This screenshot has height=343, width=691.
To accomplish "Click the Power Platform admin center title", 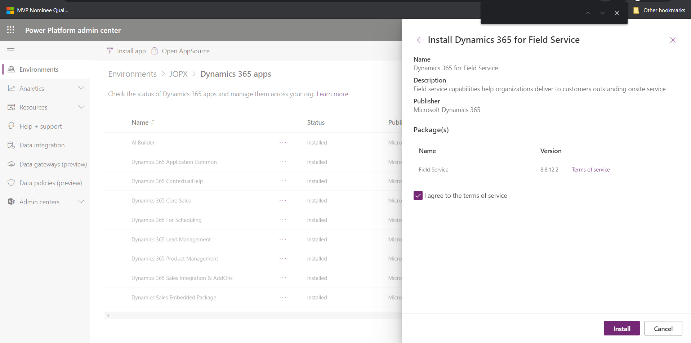I will click(73, 30).
